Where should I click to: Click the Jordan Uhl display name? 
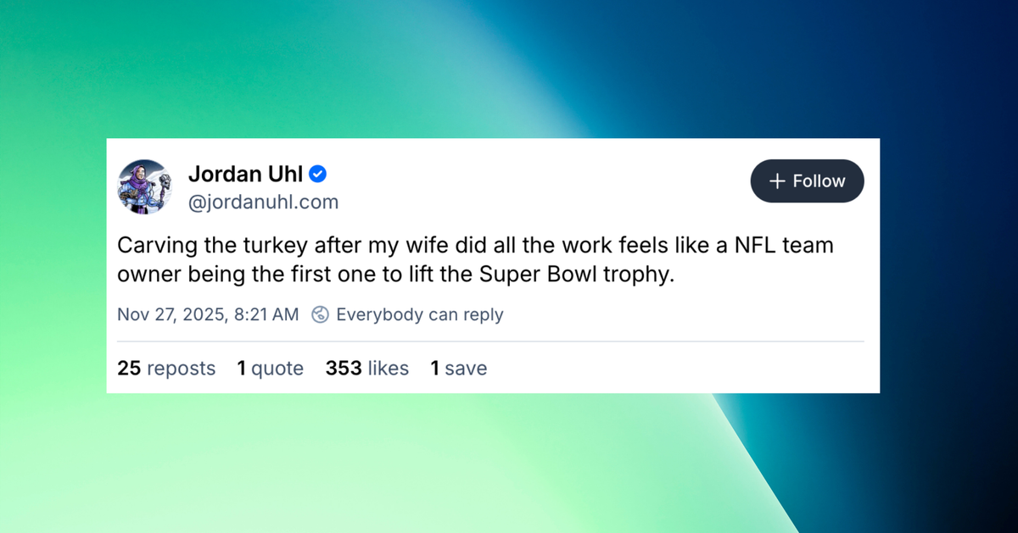[244, 174]
